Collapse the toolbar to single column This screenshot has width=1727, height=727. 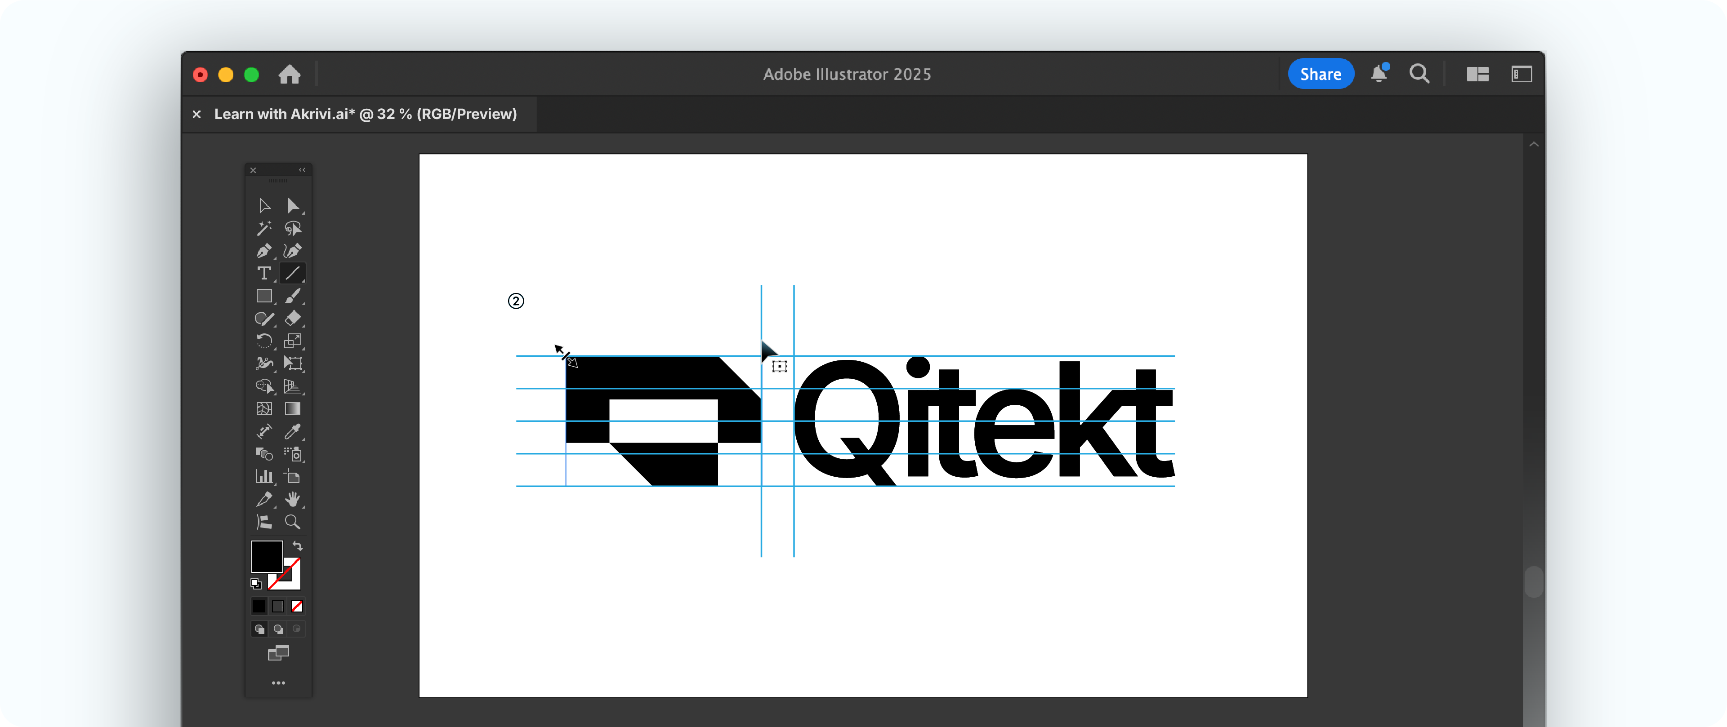[x=302, y=169]
